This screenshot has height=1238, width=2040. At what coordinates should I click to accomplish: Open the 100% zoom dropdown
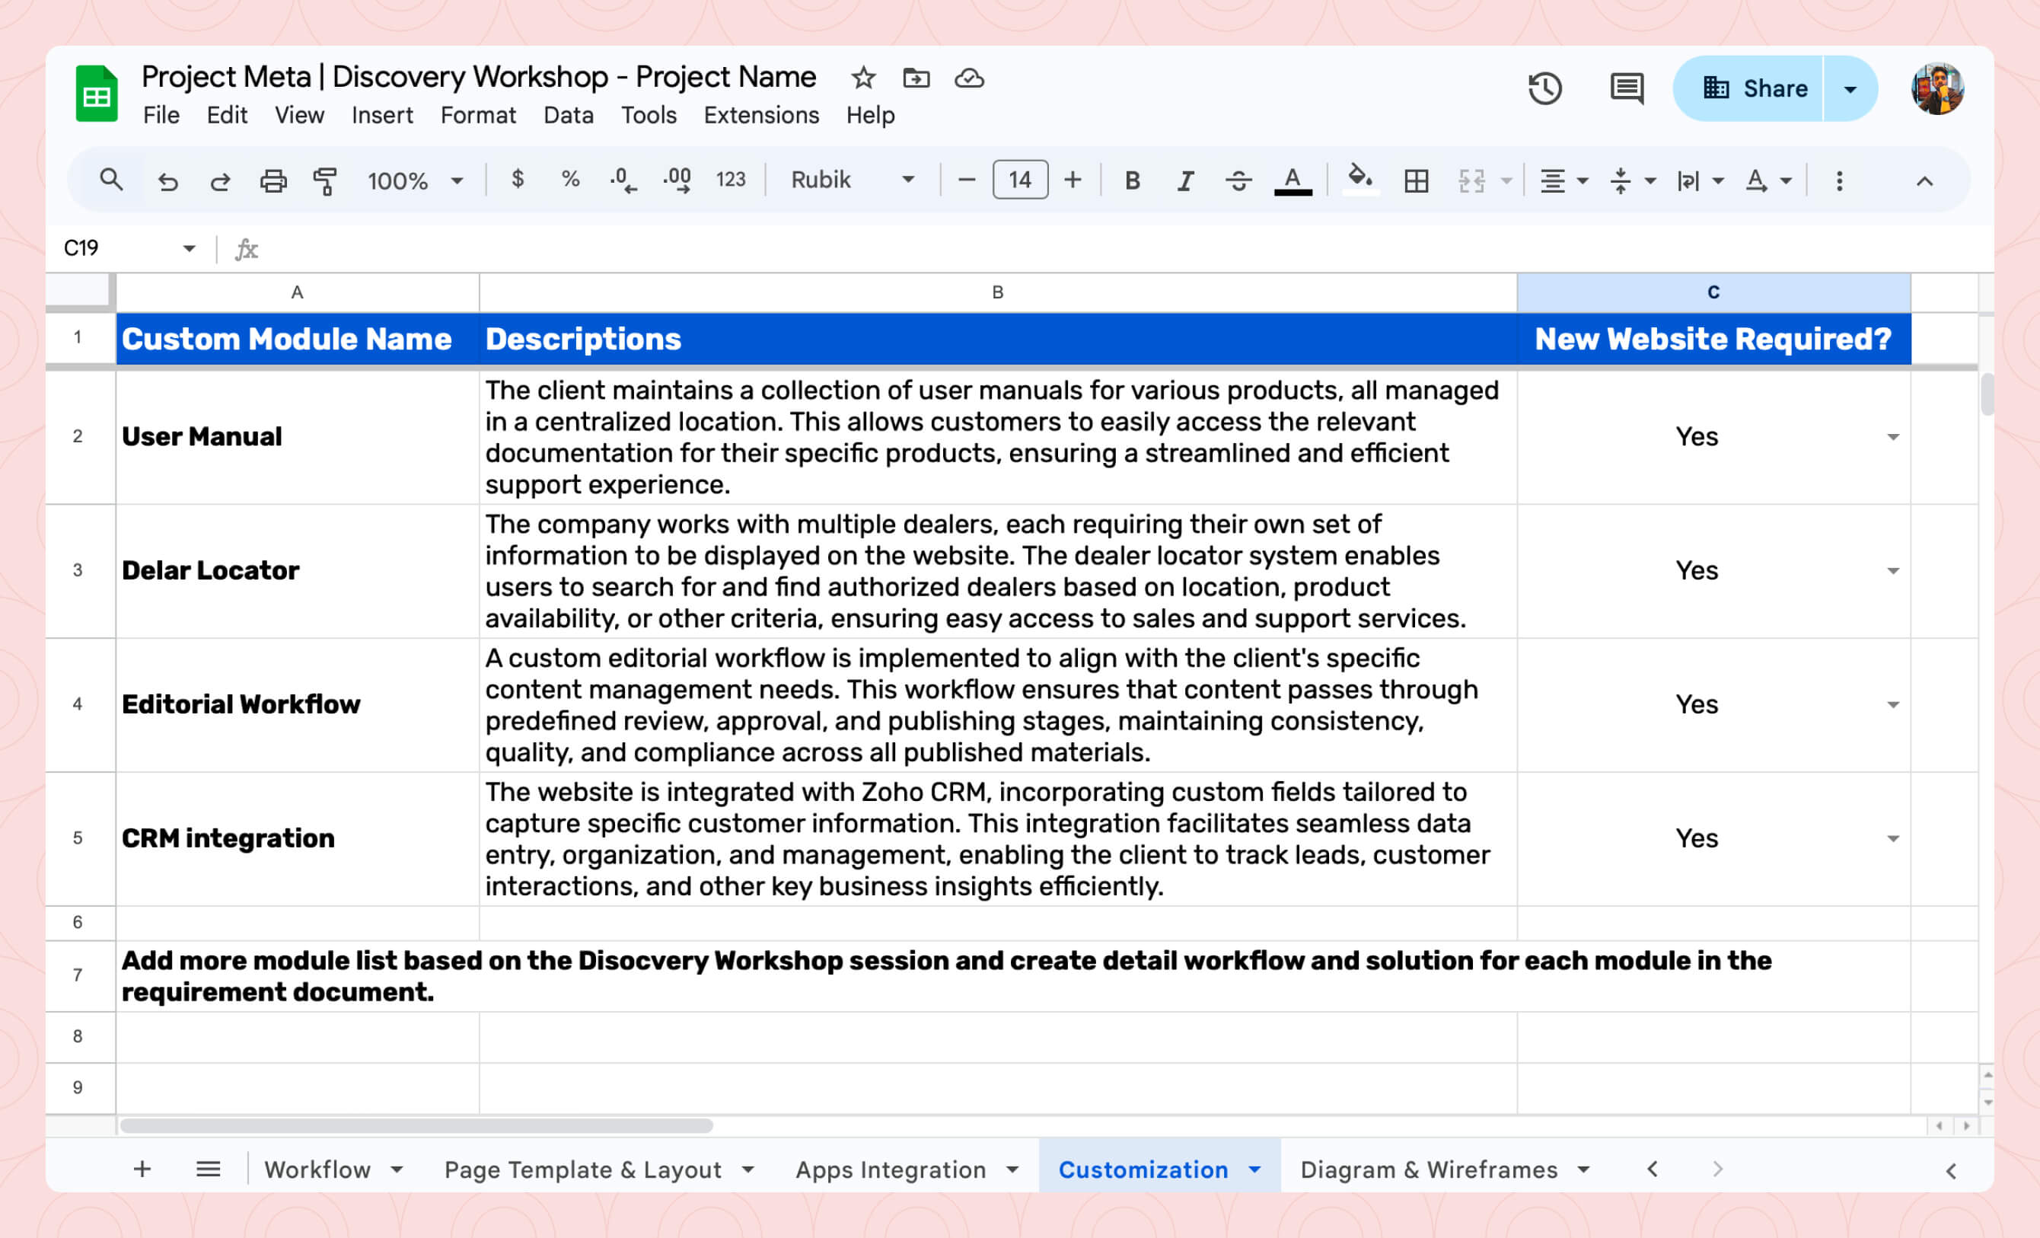(414, 180)
